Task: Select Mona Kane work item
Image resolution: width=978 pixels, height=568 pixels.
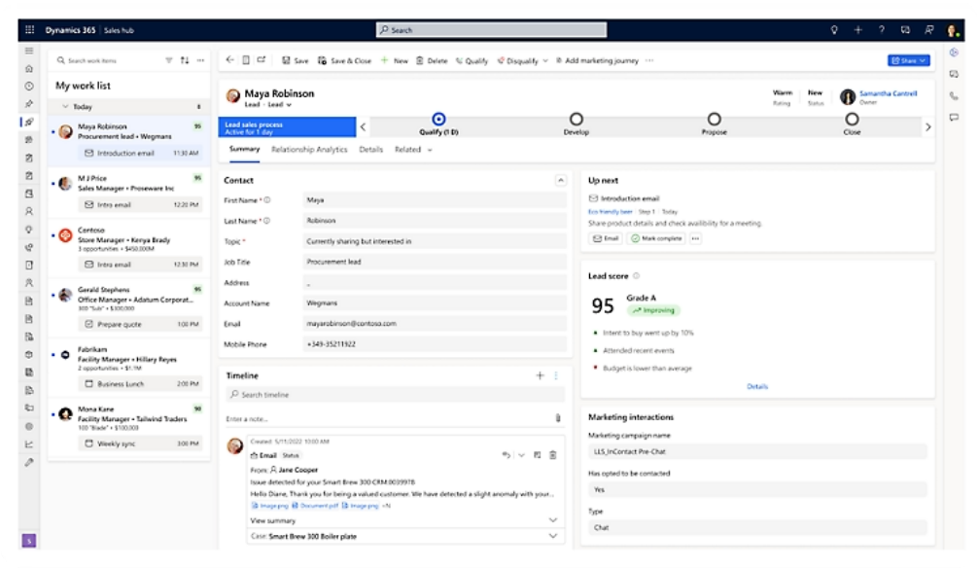Action: coord(128,428)
